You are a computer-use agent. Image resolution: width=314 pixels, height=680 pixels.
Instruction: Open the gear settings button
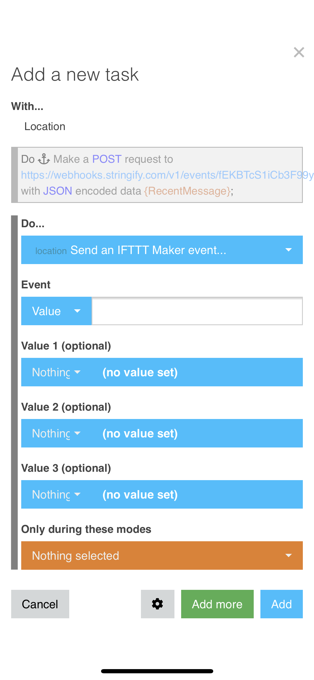(x=157, y=604)
